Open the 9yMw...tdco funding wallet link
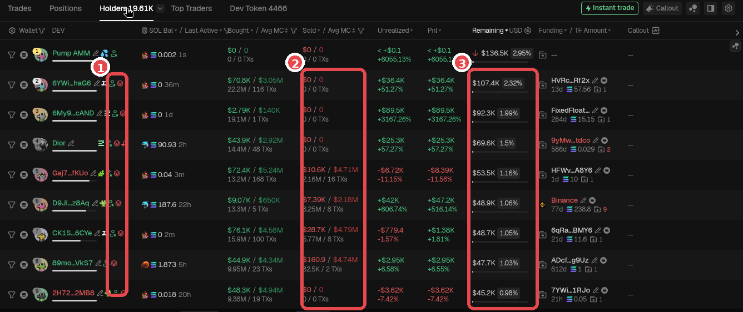The height and width of the screenshot is (312, 743). pos(571,140)
